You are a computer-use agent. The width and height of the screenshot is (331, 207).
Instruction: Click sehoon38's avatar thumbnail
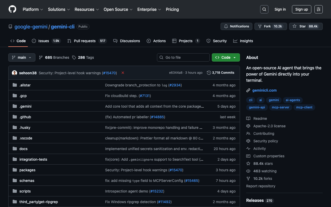click(x=14, y=73)
